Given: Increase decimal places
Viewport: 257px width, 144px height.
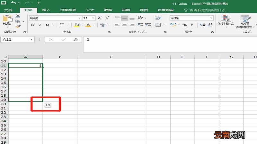Looking at the screenshot, I should pyautogui.click(x=202, y=25).
